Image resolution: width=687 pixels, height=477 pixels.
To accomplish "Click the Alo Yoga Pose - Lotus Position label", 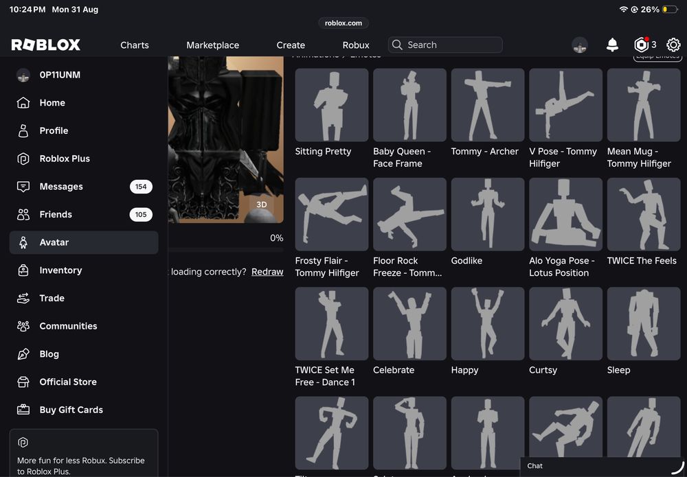I will tap(562, 267).
